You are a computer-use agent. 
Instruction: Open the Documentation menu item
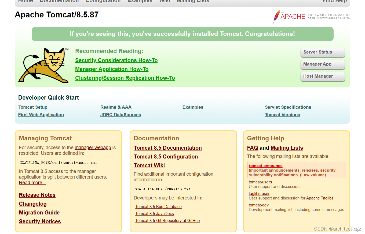(x=59, y=1)
